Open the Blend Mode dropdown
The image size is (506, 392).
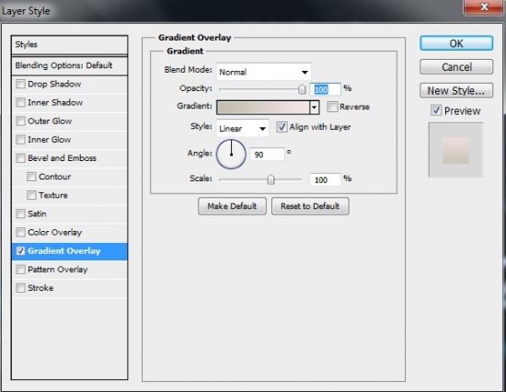pos(264,72)
